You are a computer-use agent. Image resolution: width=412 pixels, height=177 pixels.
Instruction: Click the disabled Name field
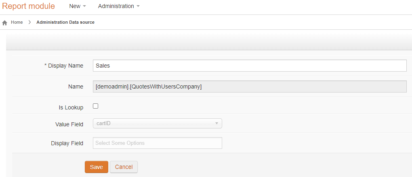[x=250, y=86]
